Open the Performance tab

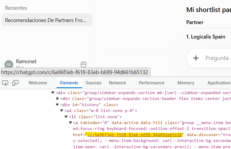[x=151, y=83]
